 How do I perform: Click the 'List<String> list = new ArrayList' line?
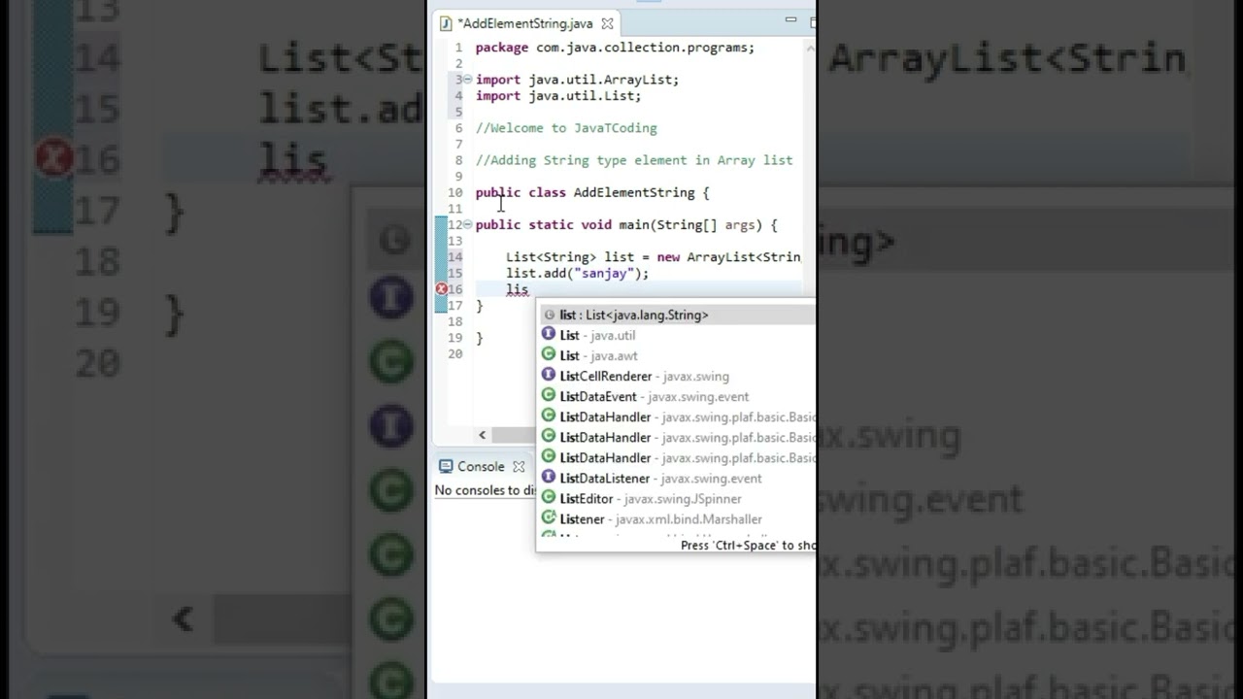653,257
